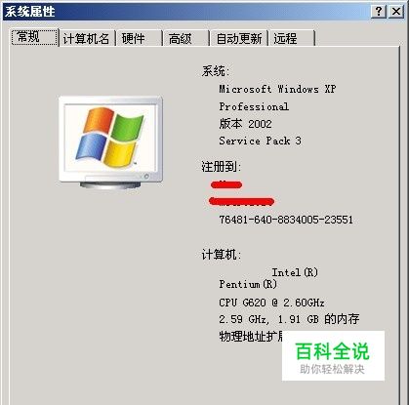Click the 1.91 GB 的内存 memory line
This screenshot has height=405, width=409.
click(318, 319)
